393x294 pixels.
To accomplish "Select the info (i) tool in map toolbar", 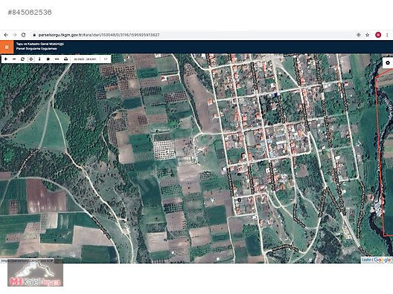I will 39,59.
